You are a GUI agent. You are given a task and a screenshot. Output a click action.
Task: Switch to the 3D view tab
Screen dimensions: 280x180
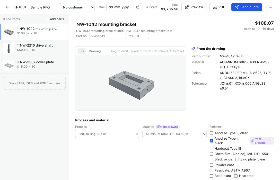tap(82, 51)
